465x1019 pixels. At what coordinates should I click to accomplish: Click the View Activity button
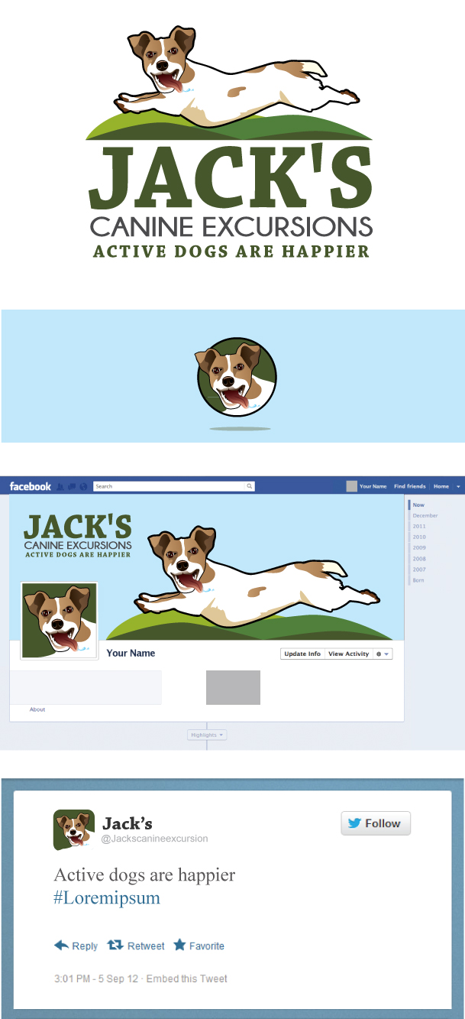348,654
